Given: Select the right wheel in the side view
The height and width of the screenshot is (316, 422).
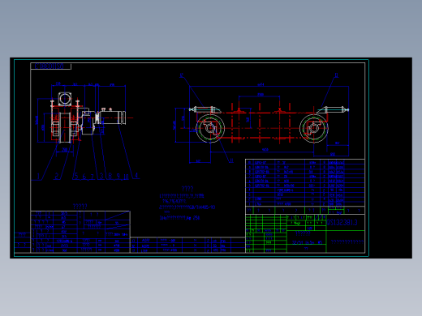Looking at the screenshot, I should pos(314,128).
